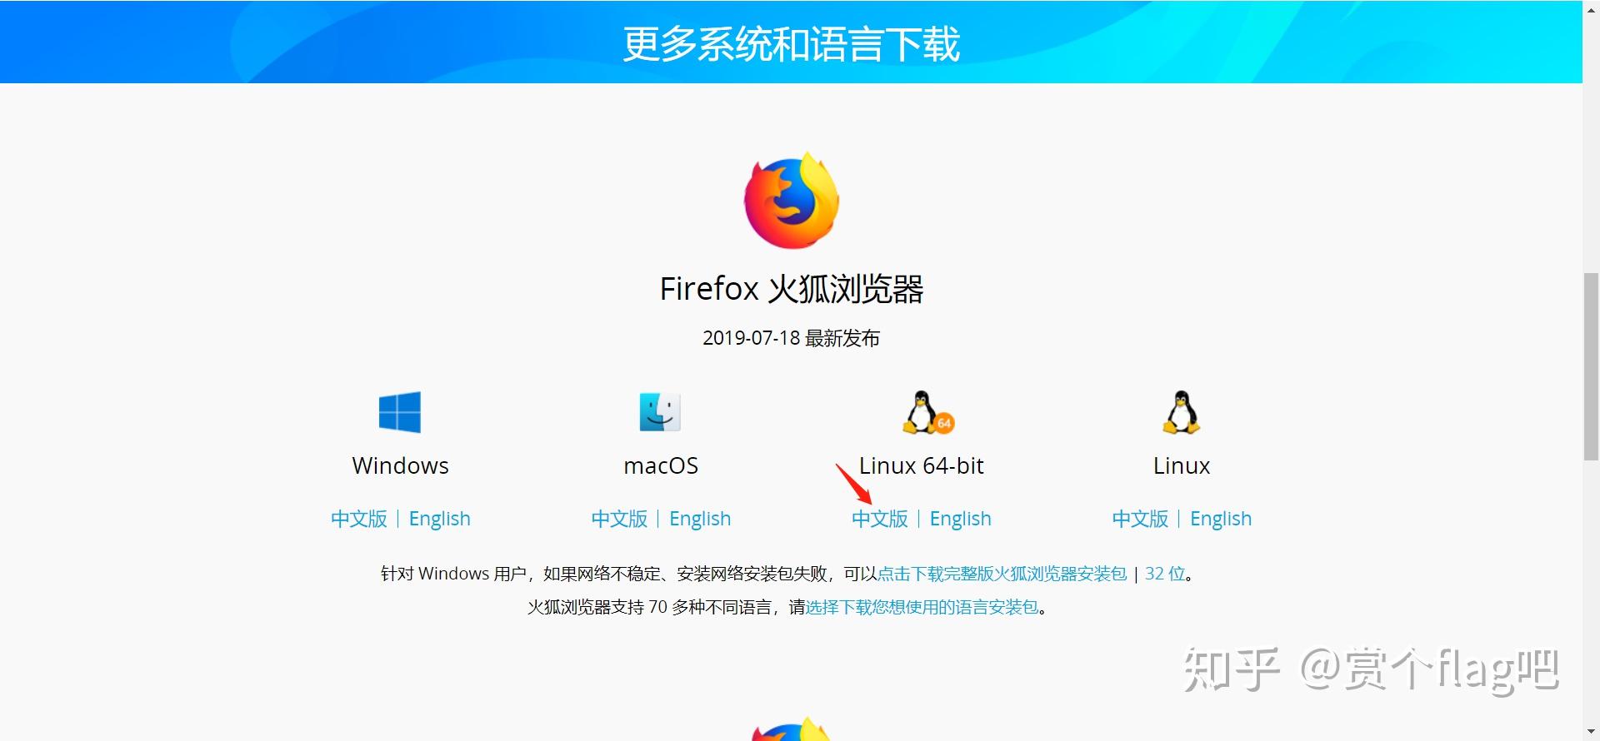Click the Linux 64-bit penguin icon
The width and height of the screenshot is (1600, 741).
pos(927,412)
